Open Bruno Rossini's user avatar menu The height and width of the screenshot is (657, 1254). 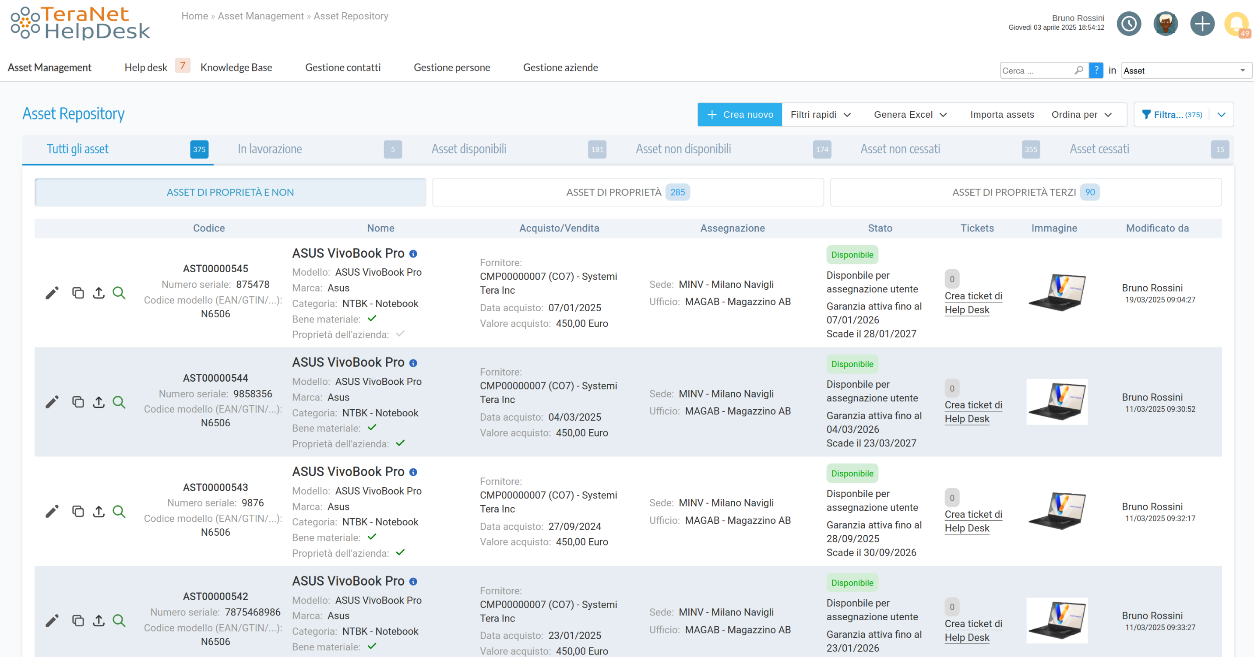[x=1166, y=23]
